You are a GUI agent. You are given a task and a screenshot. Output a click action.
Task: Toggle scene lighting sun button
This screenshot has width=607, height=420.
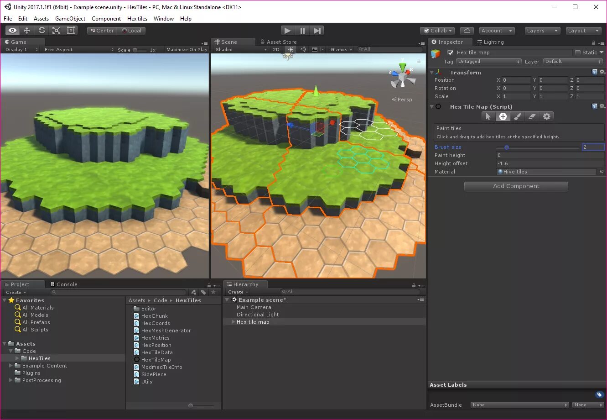pos(291,49)
